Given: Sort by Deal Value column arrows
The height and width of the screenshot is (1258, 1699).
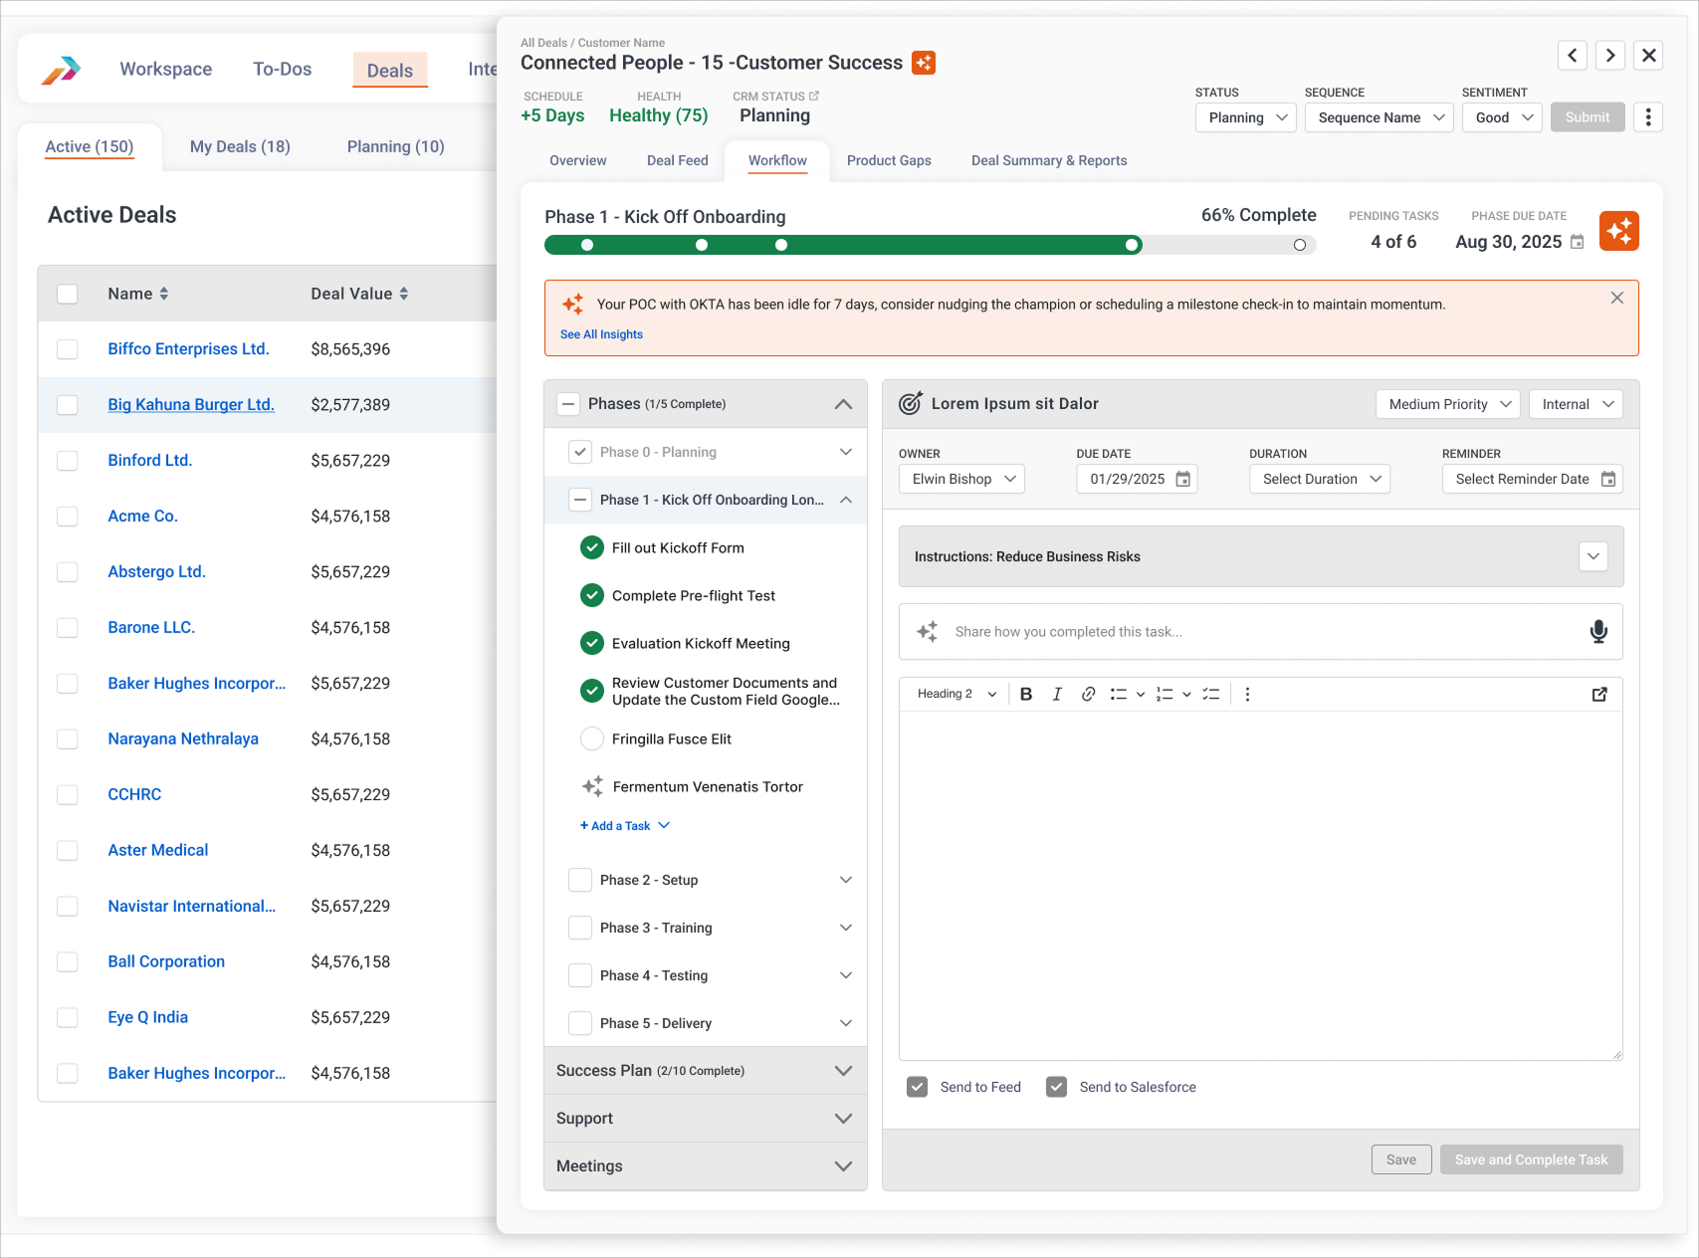Looking at the screenshot, I should pyautogui.click(x=404, y=294).
